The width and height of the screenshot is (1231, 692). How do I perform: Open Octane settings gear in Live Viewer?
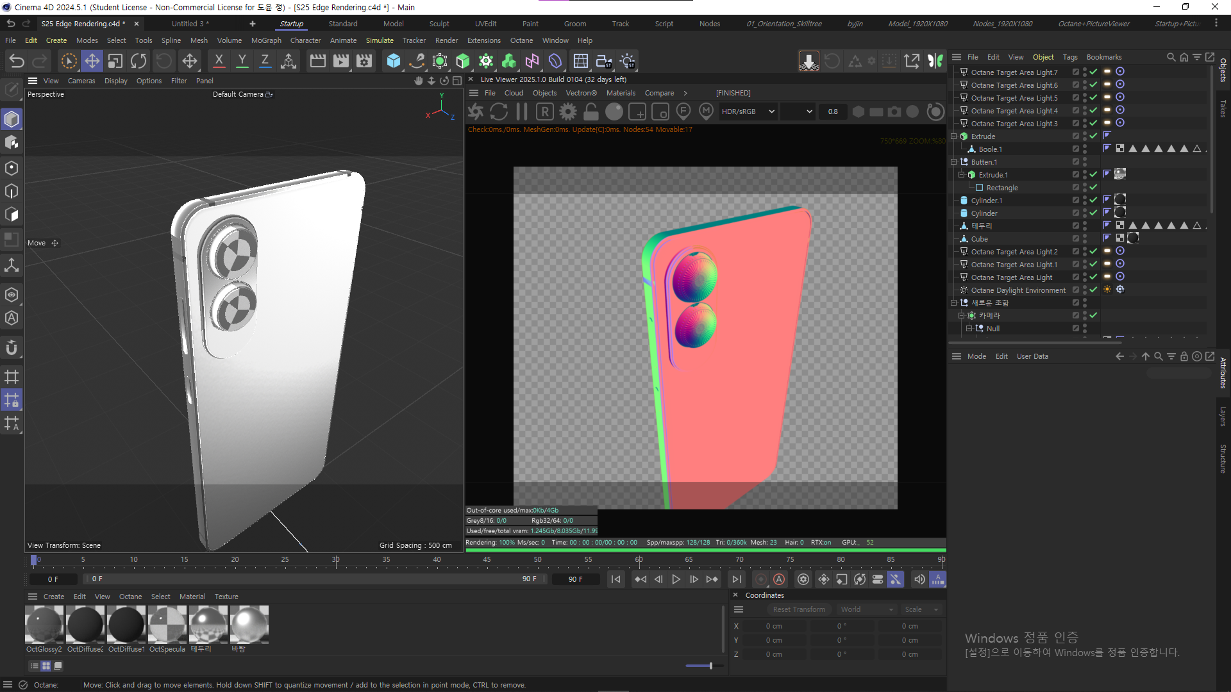pos(568,111)
